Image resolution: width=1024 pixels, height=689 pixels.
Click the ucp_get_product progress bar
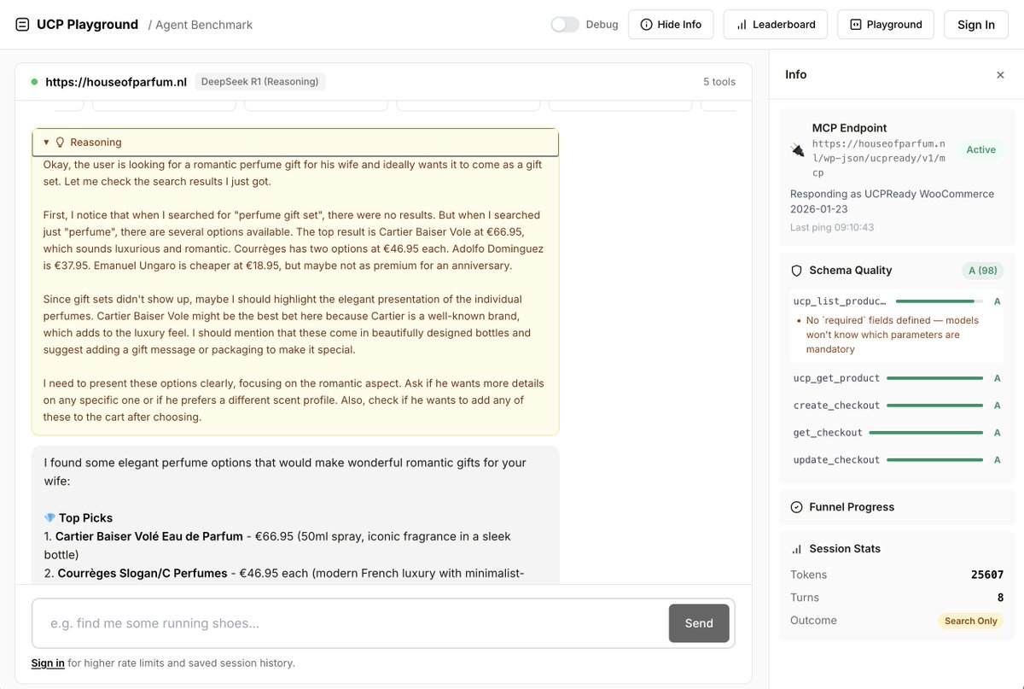pos(934,378)
